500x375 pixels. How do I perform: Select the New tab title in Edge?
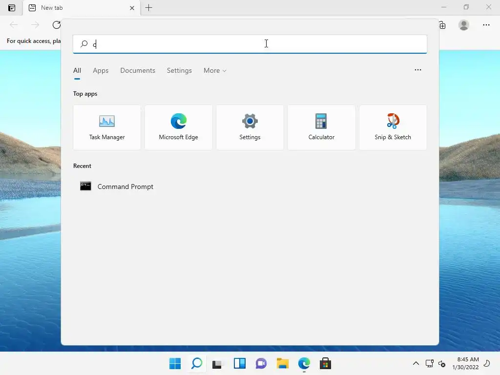pyautogui.click(x=52, y=8)
